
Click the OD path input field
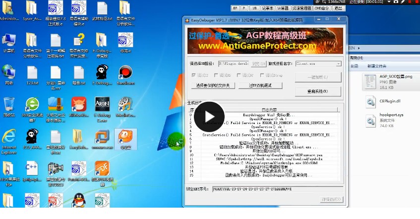[234, 64]
